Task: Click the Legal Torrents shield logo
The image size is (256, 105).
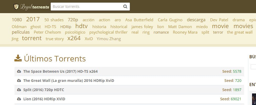Action: 16,7
